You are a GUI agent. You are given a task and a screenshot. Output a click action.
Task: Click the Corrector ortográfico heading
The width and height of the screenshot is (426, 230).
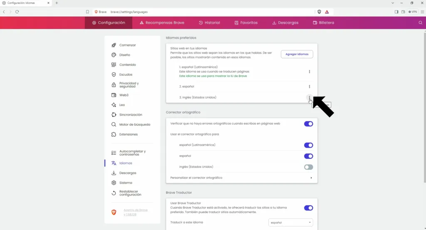tap(183, 112)
